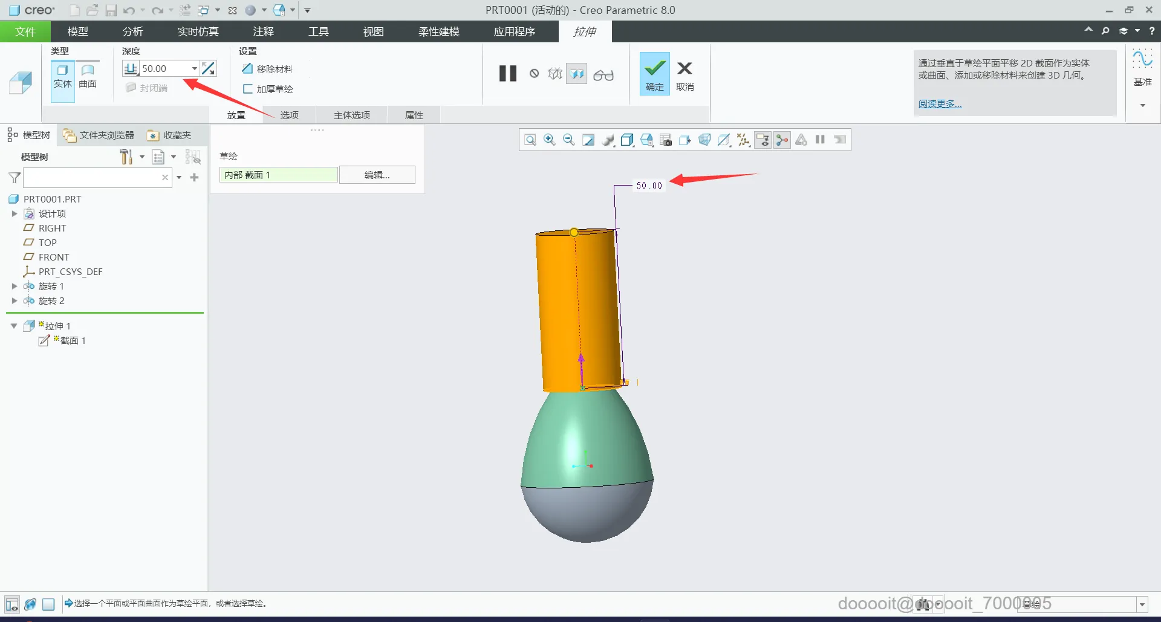This screenshot has width=1161, height=622.
Task: Select the 内部 截面 1 sketch collector
Action: point(278,175)
